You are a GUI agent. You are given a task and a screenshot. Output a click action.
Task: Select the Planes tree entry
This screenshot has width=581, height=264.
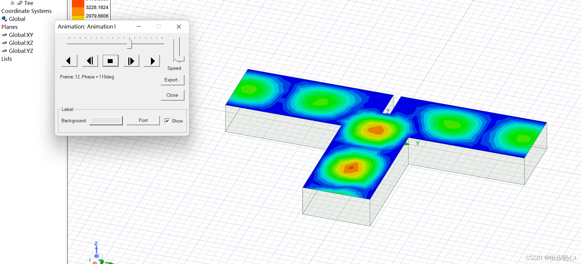(x=10, y=27)
